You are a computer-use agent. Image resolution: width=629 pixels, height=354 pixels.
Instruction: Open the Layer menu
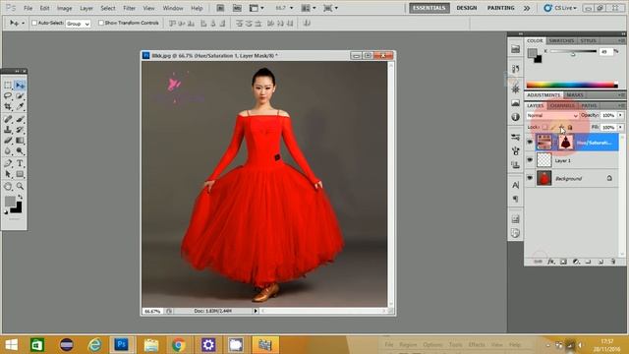point(86,8)
